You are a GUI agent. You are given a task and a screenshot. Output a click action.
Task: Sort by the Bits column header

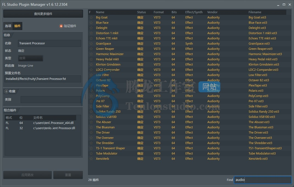[x=174, y=12]
